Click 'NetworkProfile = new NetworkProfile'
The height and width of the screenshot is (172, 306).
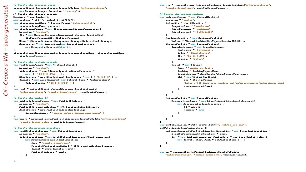[193, 98]
